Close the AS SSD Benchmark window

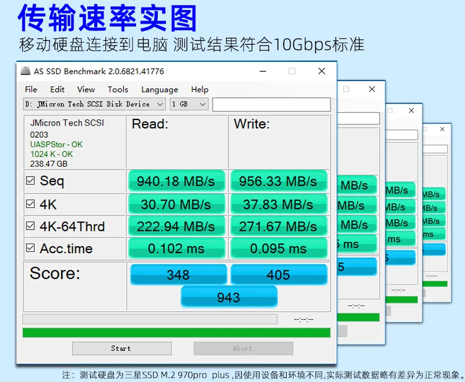point(321,71)
